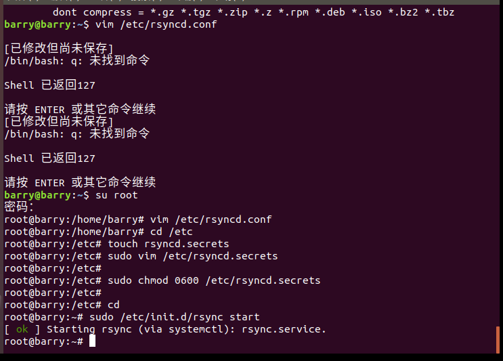The width and height of the screenshot is (503, 361).
Task: Click the 'sudo chmod 0600' command line
Action: [214, 280]
